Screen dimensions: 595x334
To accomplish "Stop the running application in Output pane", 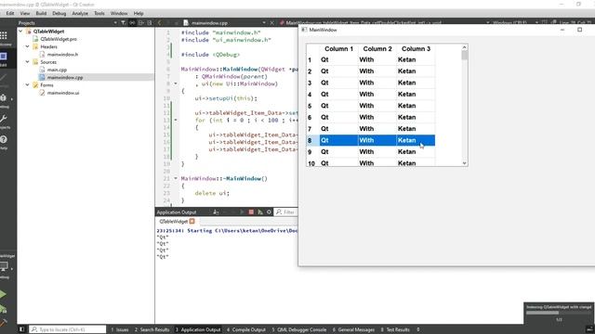I will [251, 212].
